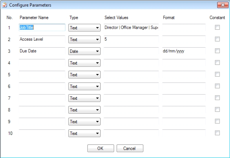Open the Type dropdown in row 10
Image resolution: width=230 pixels, height=158 pixels.
pos(84,133)
